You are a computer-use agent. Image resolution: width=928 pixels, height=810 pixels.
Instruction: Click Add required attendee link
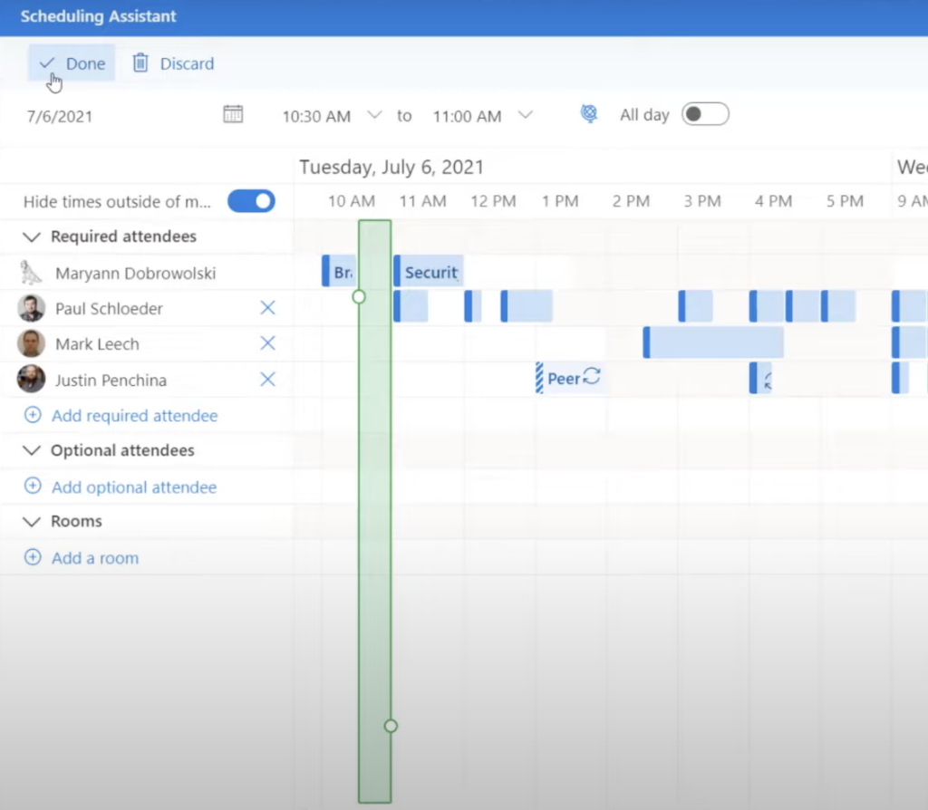[x=134, y=415]
